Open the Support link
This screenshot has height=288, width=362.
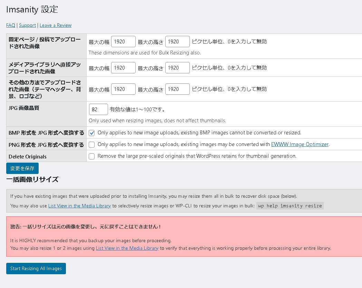coord(27,25)
